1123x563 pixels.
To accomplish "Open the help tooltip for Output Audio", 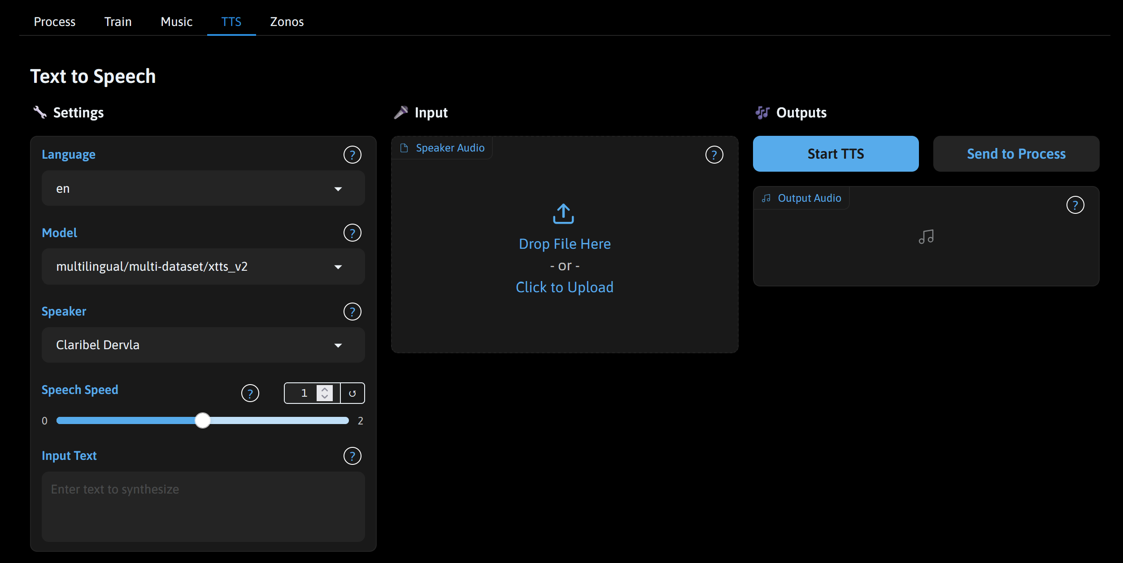I will pyautogui.click(x=1076, y=204).
